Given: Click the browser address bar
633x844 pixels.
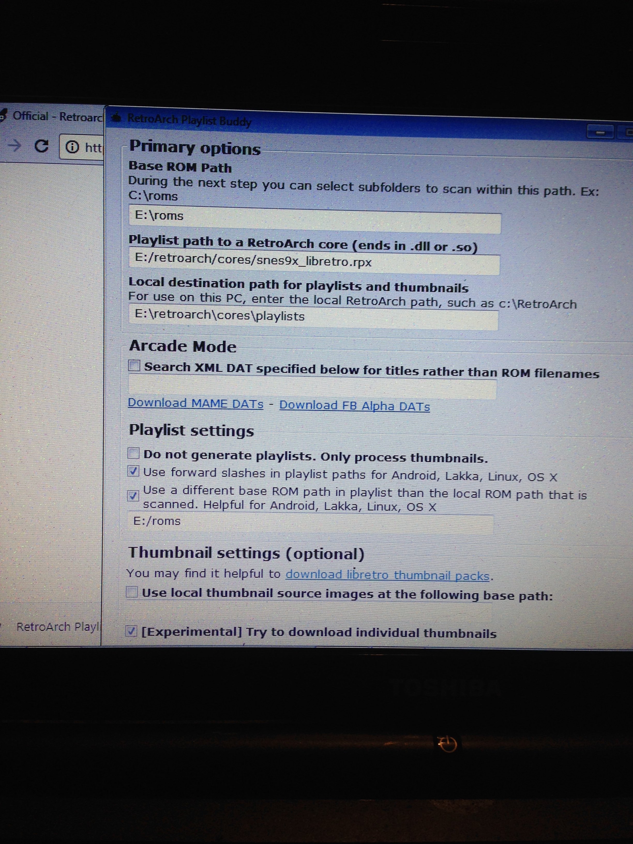Looking at the screenshot, I should point(81,147).
